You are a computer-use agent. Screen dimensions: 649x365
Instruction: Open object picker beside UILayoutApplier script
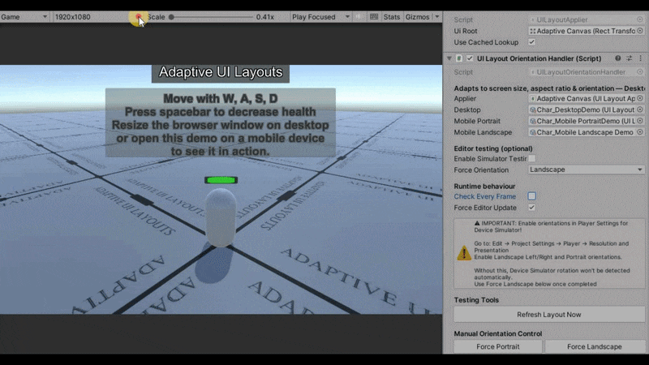[x=640, y=19]
